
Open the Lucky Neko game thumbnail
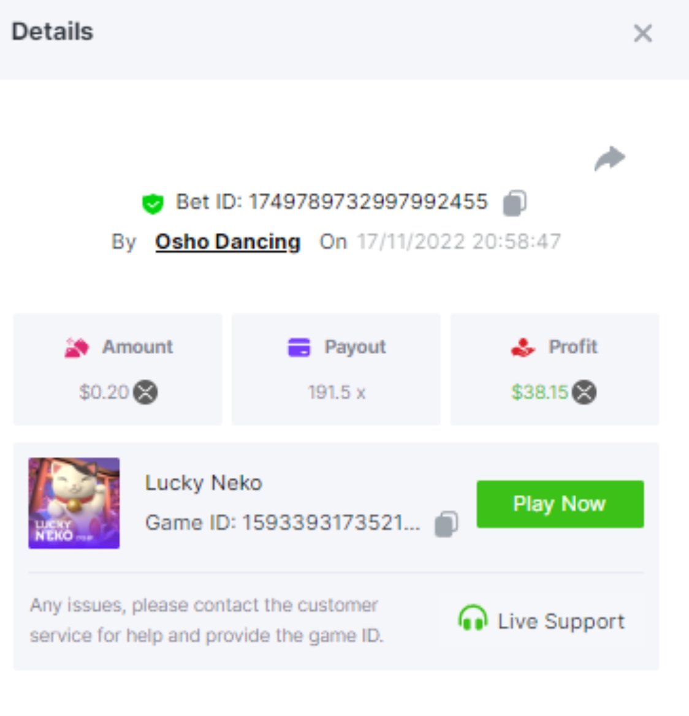pos(74,503)
